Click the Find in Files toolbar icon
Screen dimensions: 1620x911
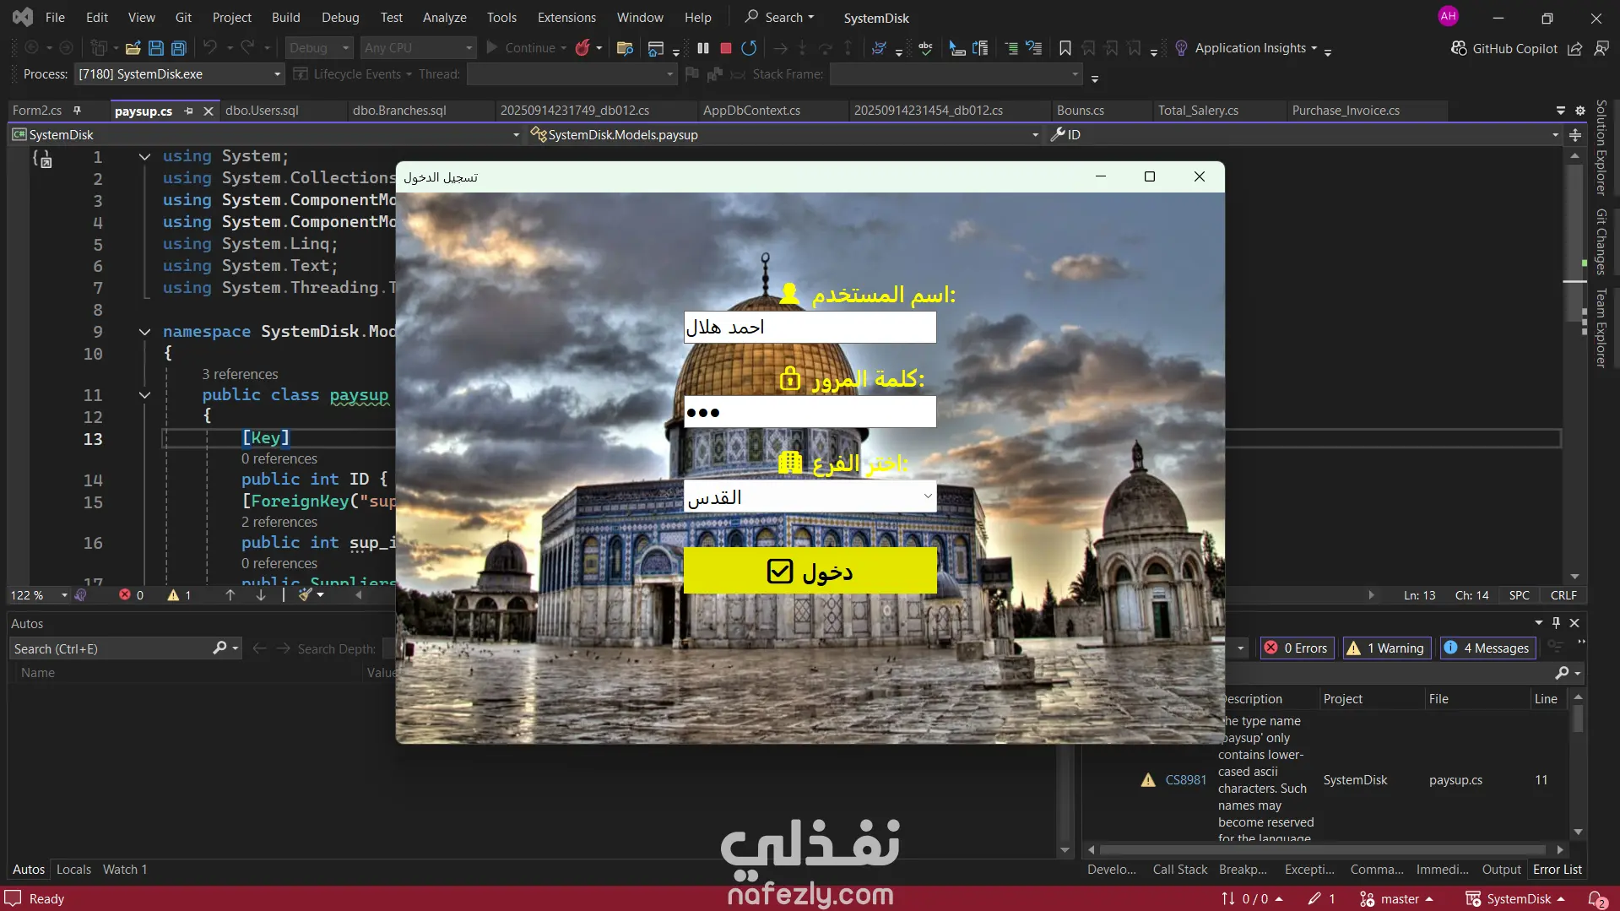coord(625,48)
